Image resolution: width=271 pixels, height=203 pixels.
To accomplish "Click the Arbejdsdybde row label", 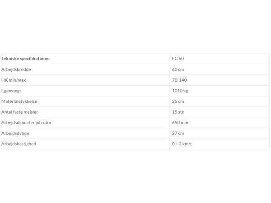I will tap(15, 133).
